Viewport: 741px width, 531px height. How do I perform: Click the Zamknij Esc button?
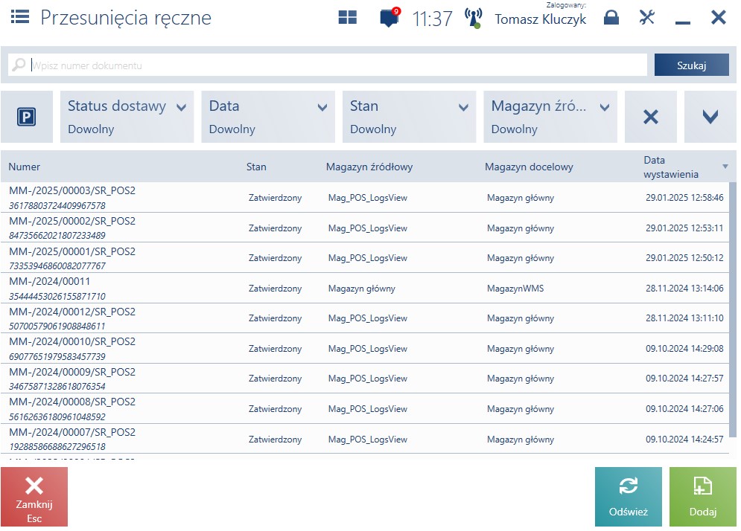34,497
